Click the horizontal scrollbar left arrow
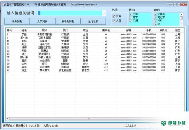 point(8,119)
